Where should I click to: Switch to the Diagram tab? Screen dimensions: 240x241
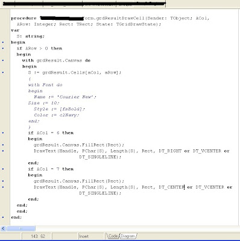click(x=128, y=236)
